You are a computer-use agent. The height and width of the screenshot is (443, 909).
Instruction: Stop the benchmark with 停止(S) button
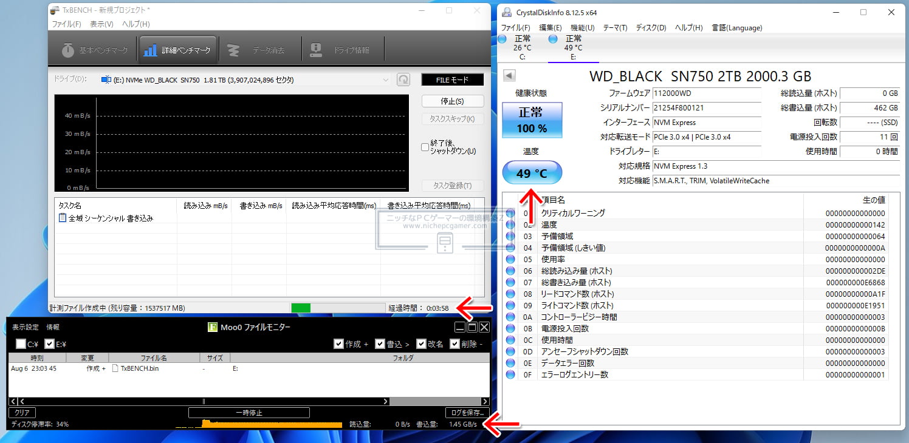click(453, 101)
